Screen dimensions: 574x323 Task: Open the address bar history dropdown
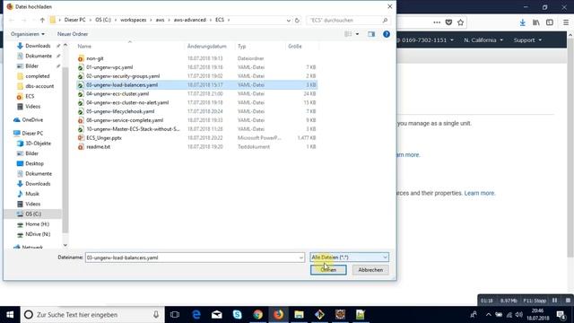point(289,20)
